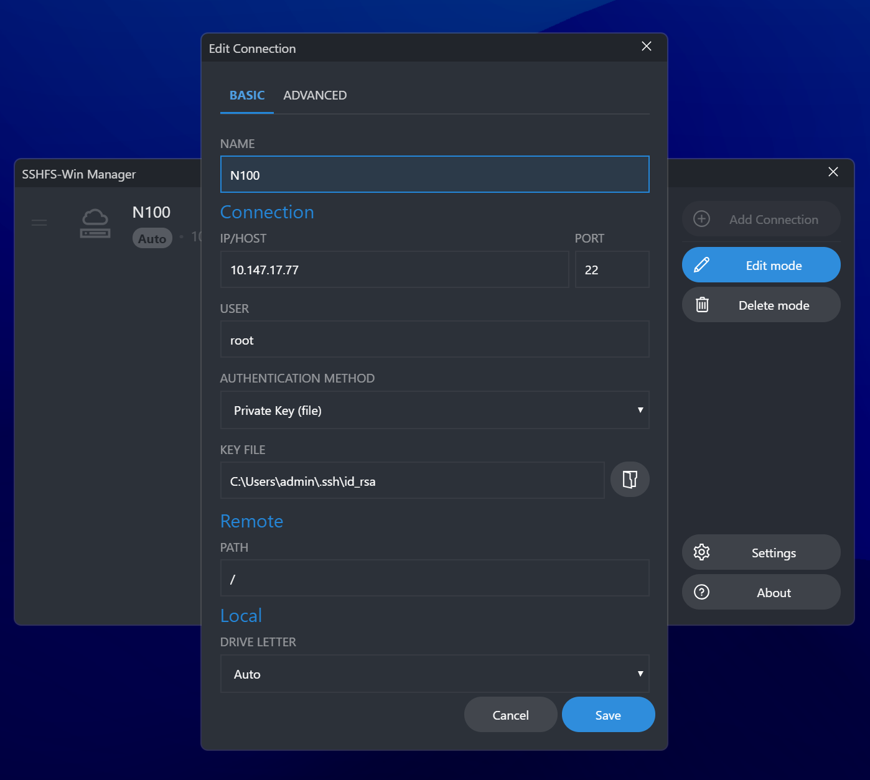Viewport: 870px width, 780px height.
Task: Select the USER text field
Action: (435, 340)
